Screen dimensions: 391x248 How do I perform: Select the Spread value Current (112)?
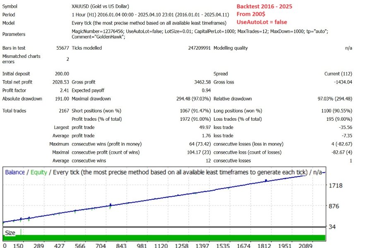pyautogui.click(x=338, y=74)
